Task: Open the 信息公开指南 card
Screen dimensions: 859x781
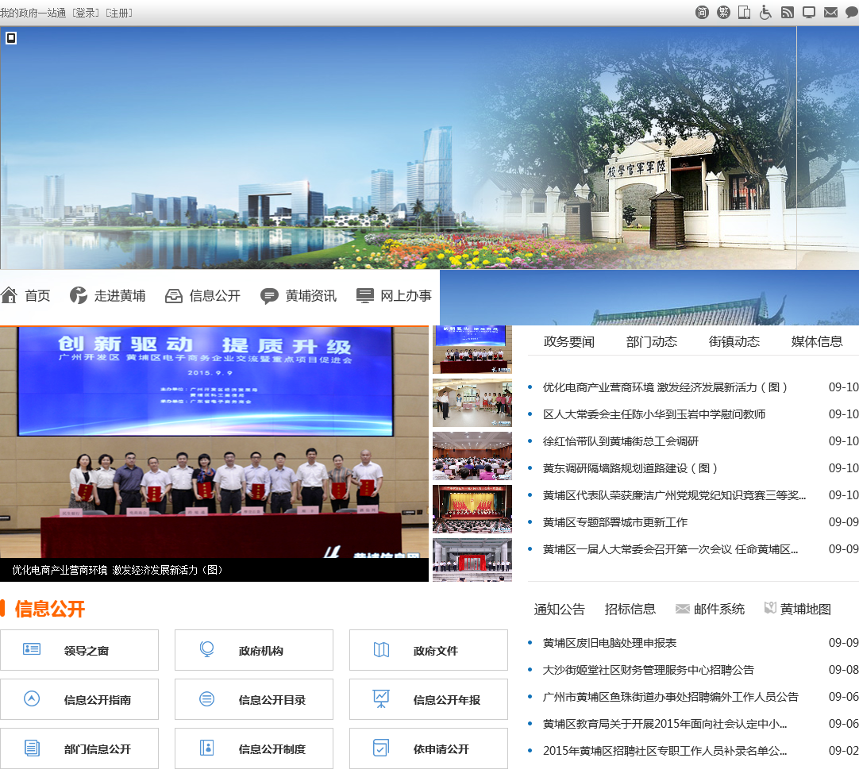Action: point(79,699)
